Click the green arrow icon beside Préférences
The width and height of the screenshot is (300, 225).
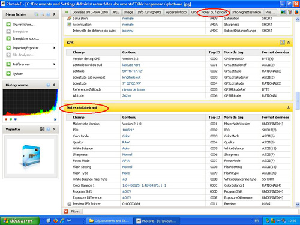[8, 64]
